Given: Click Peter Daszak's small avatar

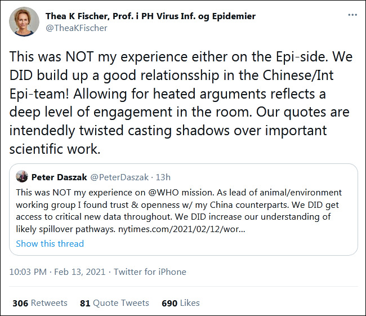Looking at the screenshot, I should 22,177.
